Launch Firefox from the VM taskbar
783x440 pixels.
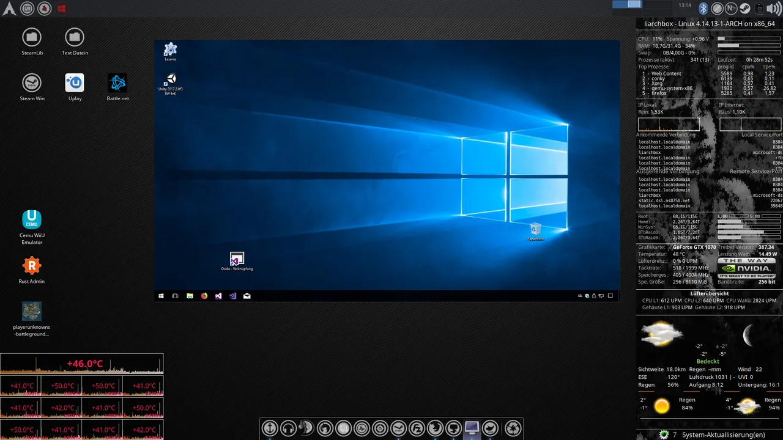pos(204,296)
